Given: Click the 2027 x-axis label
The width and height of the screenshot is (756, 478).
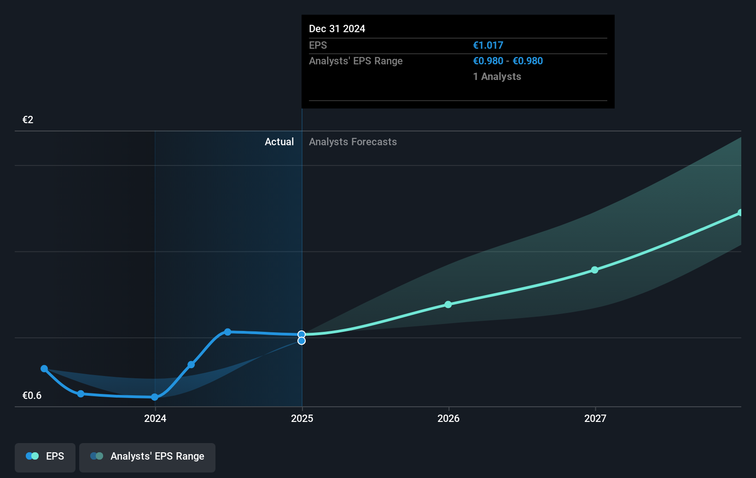Looking at the screenshot, I should (595, 418).
